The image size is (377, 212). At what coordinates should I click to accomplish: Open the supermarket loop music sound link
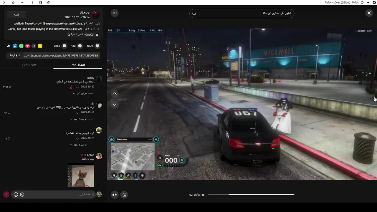54,29
